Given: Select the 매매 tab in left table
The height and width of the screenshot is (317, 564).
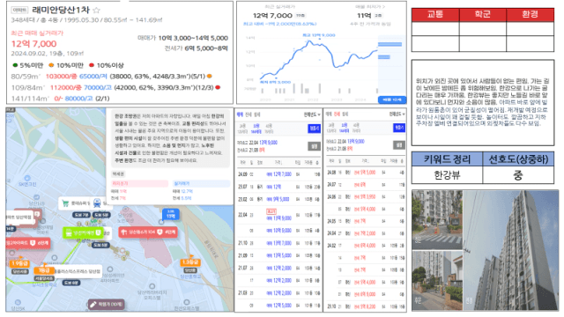Looking at the screenshot, I should [240, 114].
